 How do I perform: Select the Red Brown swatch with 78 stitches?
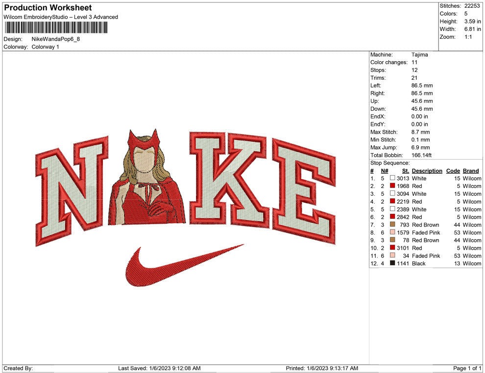[x=392, y=240]
